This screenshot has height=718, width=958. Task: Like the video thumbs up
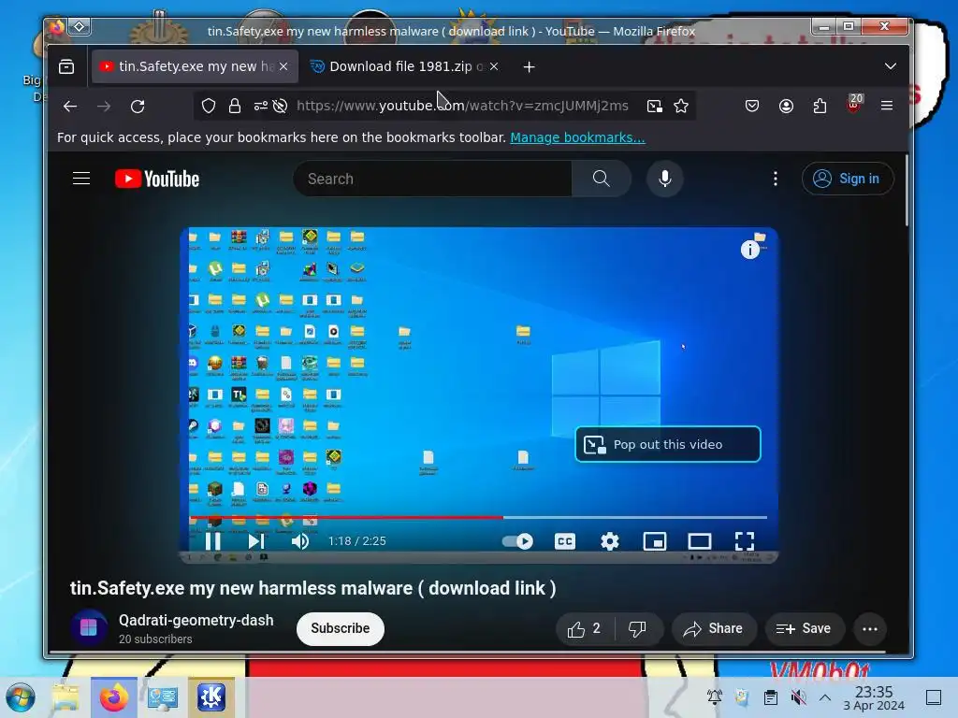tap(584, 629)
